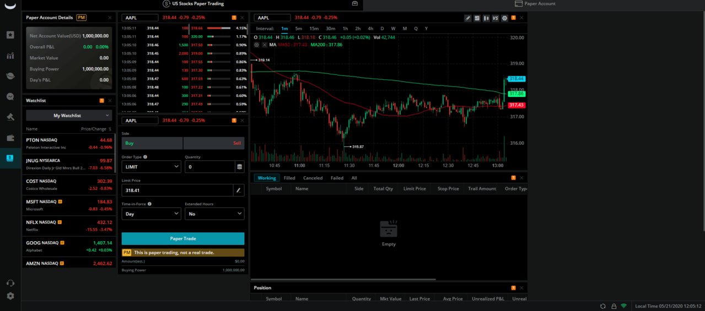This screenshot has width=705, height=311.
Task: Click the briefcase icon in top bar
Action: pos(356,3)
